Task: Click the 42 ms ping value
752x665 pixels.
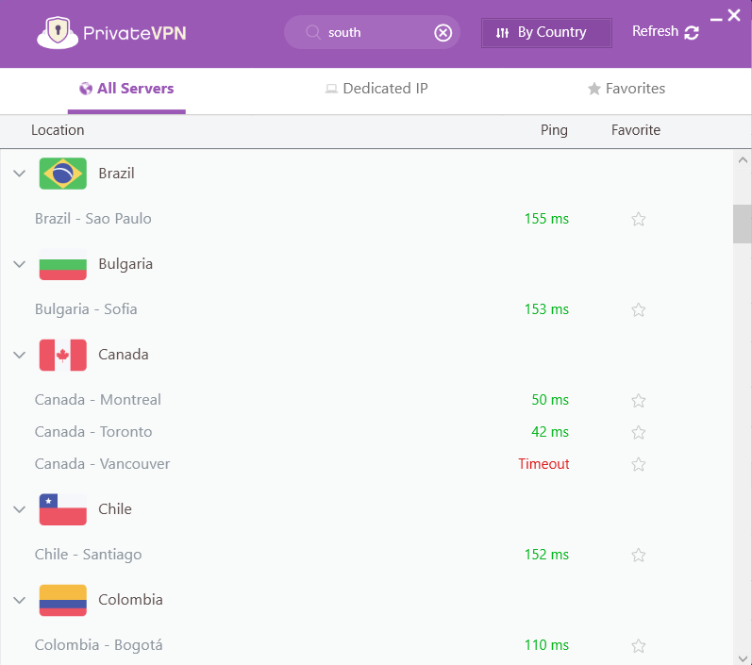Action: click(550, 432)
